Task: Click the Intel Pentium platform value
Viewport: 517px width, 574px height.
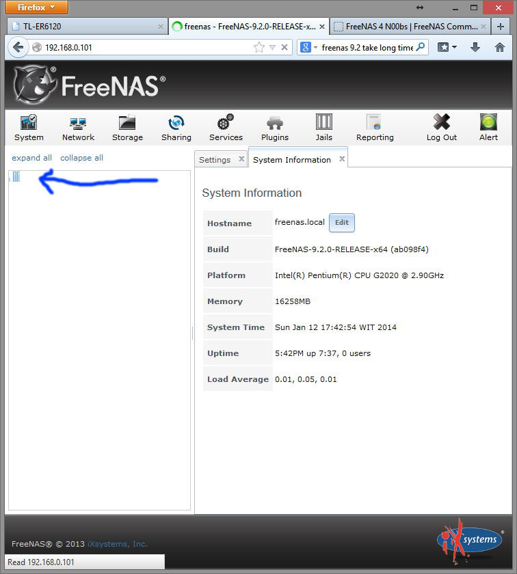Action: tap(359, 275)
